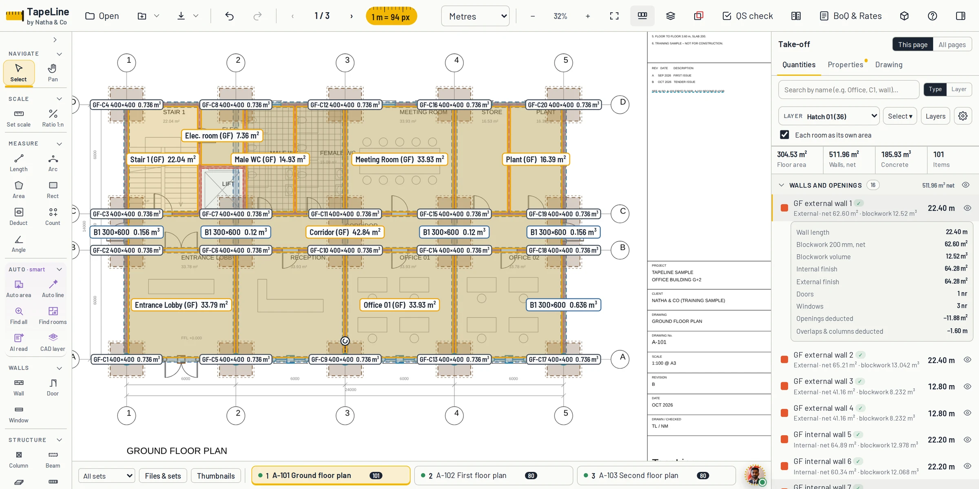Focus the Search by name field
979x489 pixels.
848,90
